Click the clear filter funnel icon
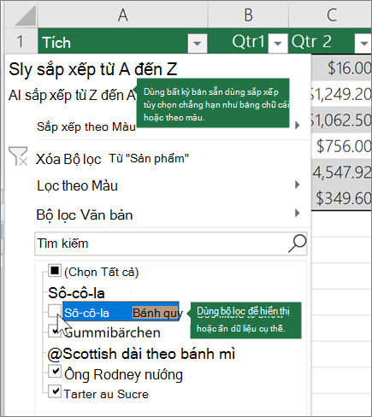This screenshot has width=372, height=417. (x=18, y=156)
